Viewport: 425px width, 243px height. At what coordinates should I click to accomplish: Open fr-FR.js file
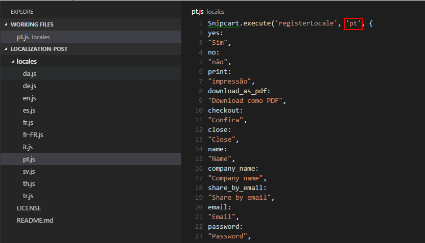click(91, 134)
